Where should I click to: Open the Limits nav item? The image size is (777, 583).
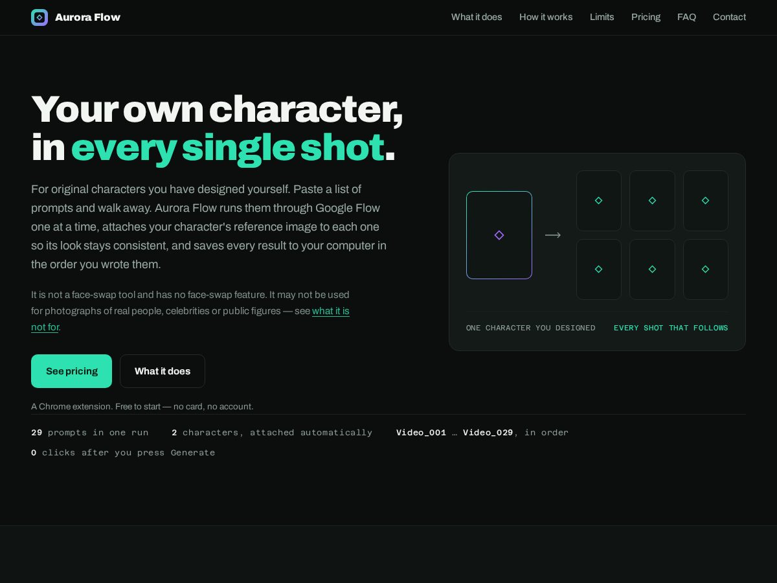click(x=602, y=17)
